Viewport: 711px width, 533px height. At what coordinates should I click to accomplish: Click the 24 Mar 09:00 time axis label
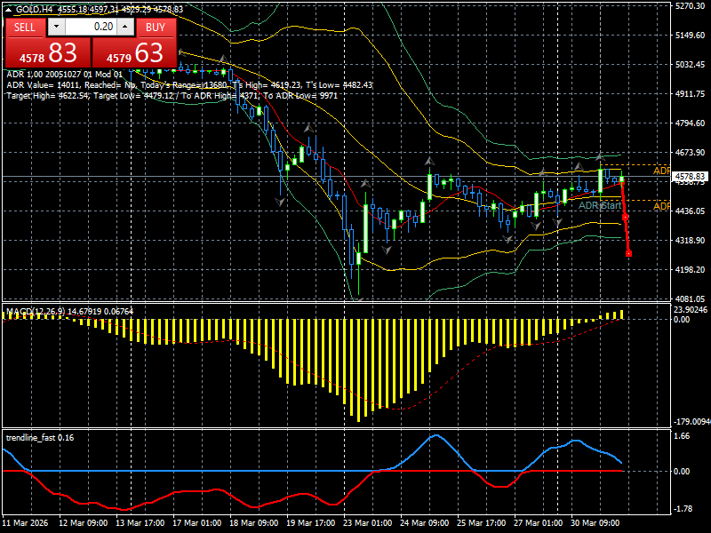click(x=425, y=522)
